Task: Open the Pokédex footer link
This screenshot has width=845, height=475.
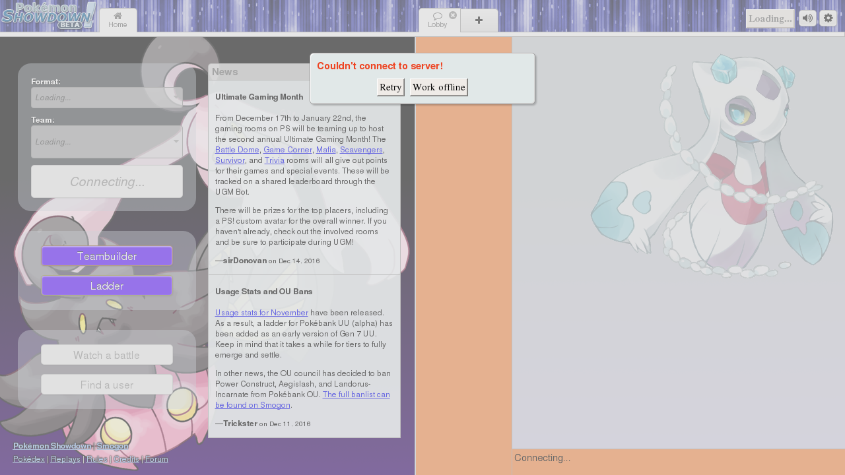Action: (29, 459)
